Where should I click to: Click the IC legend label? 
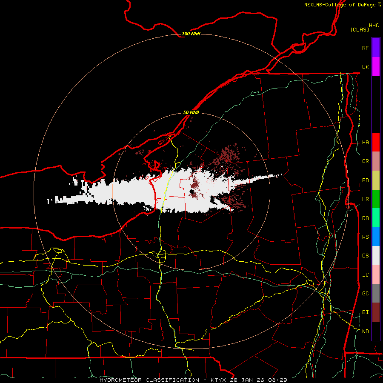(365, 275)
